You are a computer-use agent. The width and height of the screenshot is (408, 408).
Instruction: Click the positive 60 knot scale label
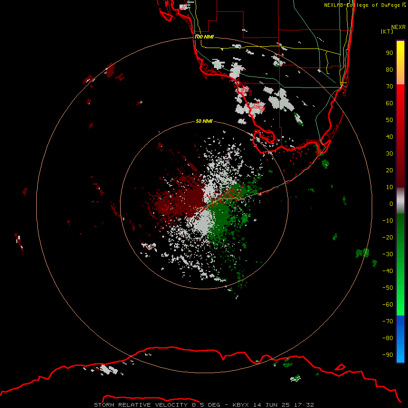pos(389,103)
